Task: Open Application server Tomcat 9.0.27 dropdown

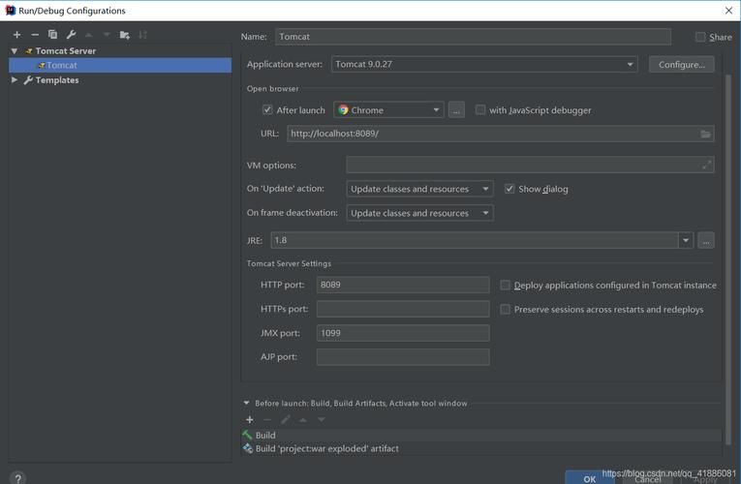Action: [484, 64]
